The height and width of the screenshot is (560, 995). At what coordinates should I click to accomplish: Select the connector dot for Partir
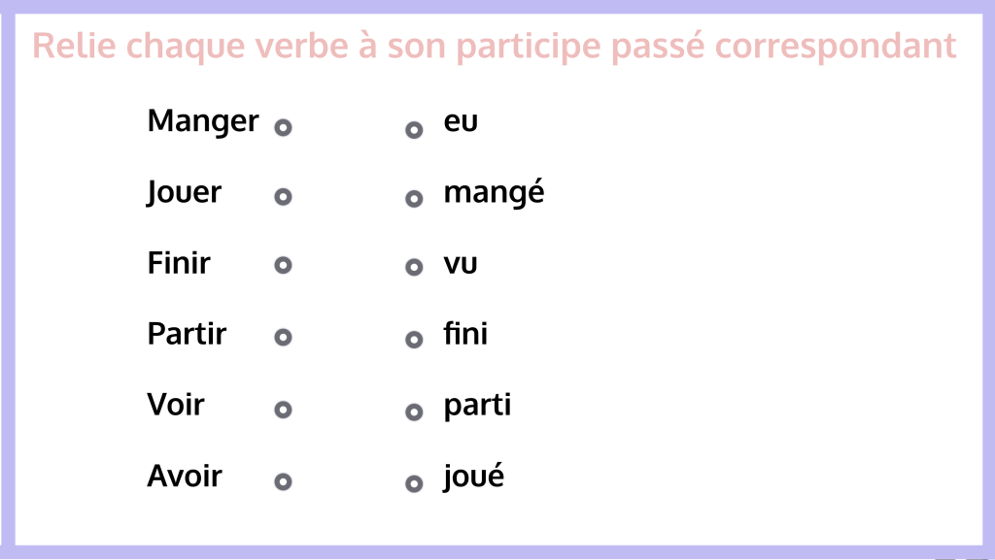283,338
